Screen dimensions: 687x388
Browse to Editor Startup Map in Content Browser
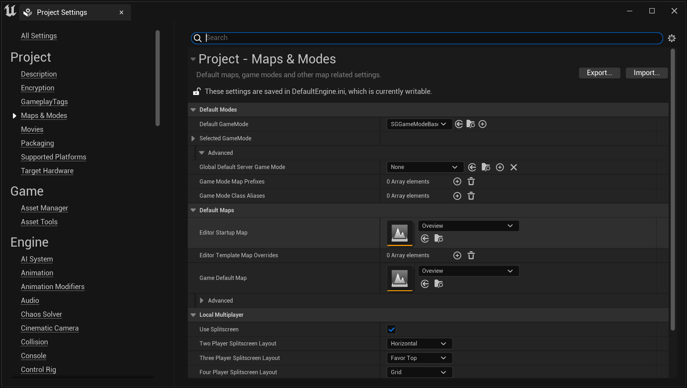[439, 238]
